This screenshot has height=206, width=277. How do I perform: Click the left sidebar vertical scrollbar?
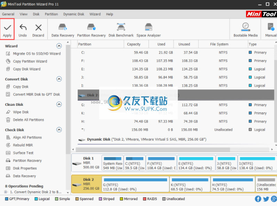(68, 99)
